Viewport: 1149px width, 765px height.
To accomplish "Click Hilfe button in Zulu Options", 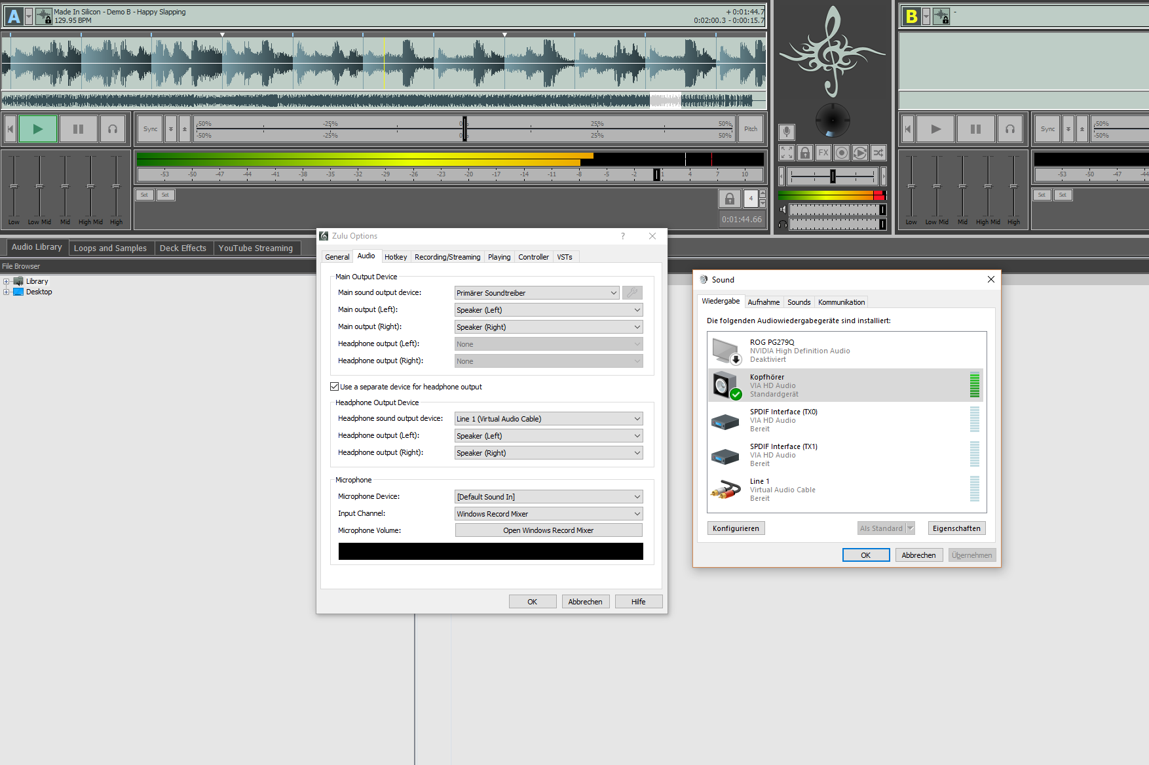I will (639, 602).
